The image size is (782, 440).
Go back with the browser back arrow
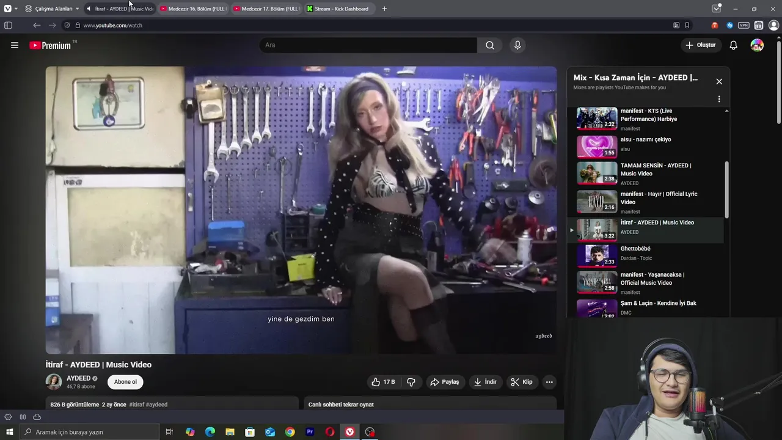point(37,25)
